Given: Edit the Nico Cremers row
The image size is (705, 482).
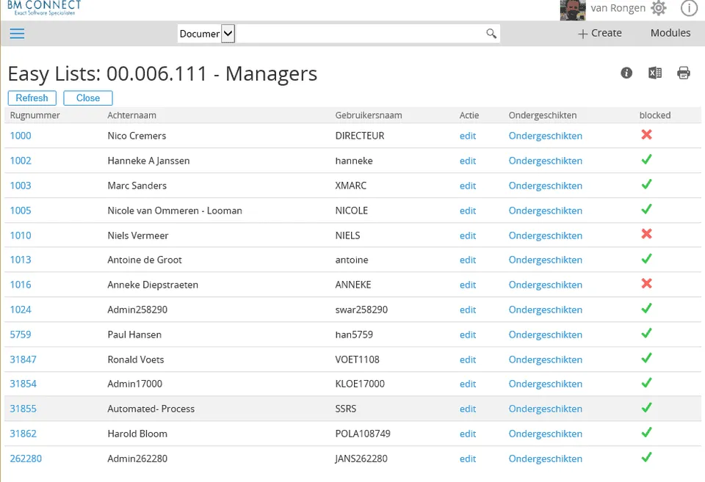Looking at the screenshot, I should (x=468, y=136).
